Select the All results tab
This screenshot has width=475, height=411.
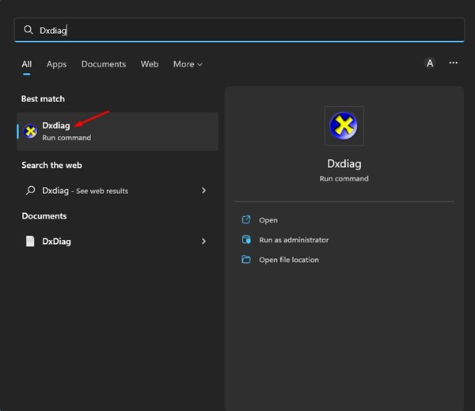[x=27, y=64]
